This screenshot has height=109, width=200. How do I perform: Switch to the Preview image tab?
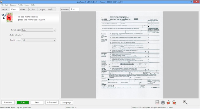click(x=65, y=9)
